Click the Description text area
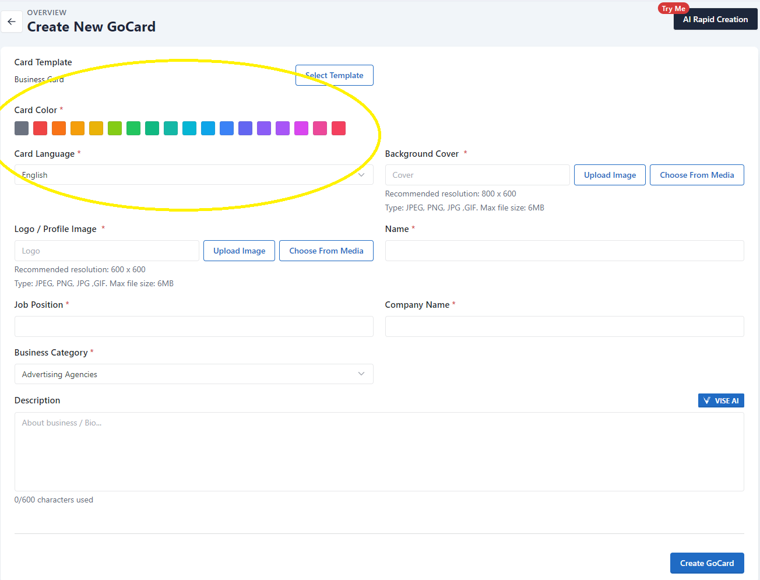Image resolution: width=760 pixels, height=580 pixels. (x=379, y=452)
